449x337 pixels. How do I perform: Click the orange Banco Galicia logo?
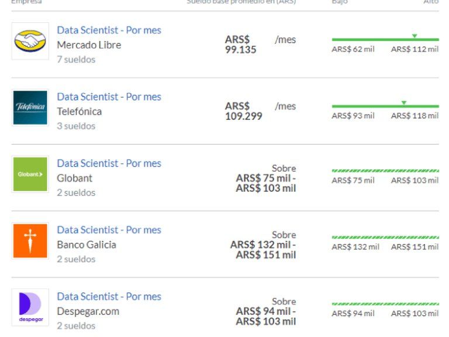[x=30, y=241]
